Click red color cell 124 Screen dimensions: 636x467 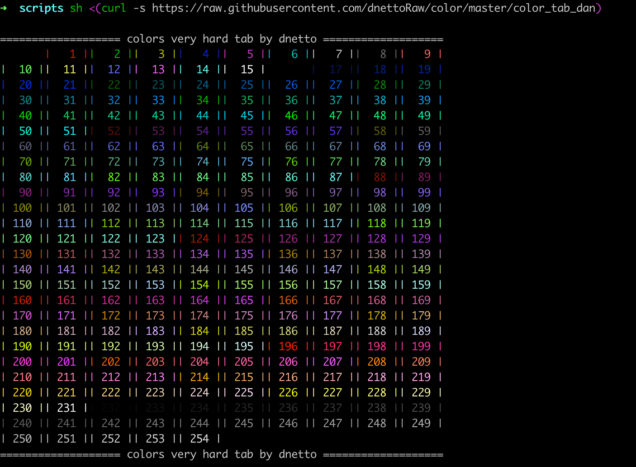point(199,239)
